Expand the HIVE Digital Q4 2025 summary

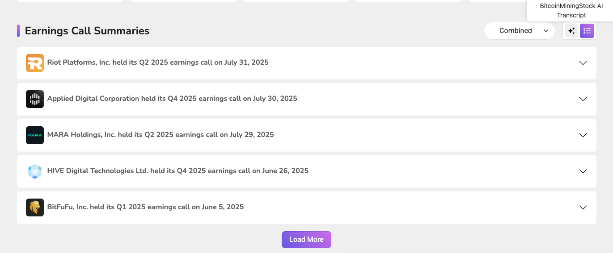pos(583,171)
